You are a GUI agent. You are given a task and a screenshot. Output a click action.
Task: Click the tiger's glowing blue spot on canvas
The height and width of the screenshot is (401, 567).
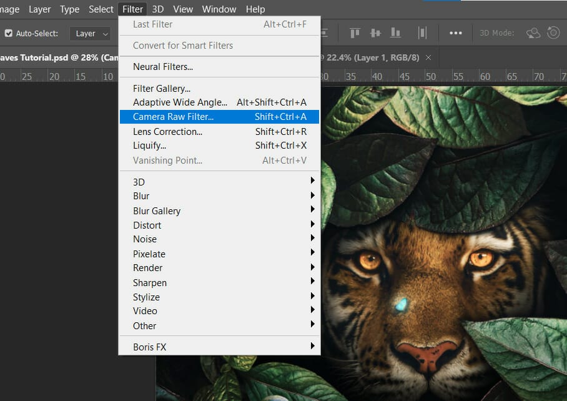[401, 305]
